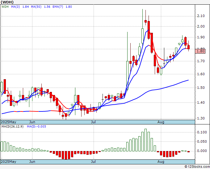Click the latest red candlestick near 1.80

click(188, 47)
